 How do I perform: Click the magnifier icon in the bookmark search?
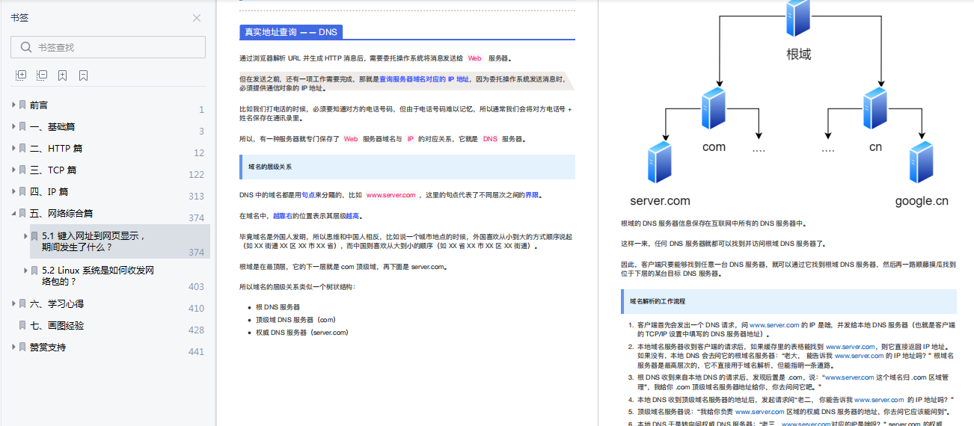[25, 47]
